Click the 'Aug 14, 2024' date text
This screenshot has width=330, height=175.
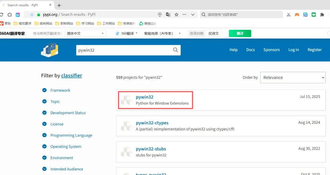coord(309,123)
